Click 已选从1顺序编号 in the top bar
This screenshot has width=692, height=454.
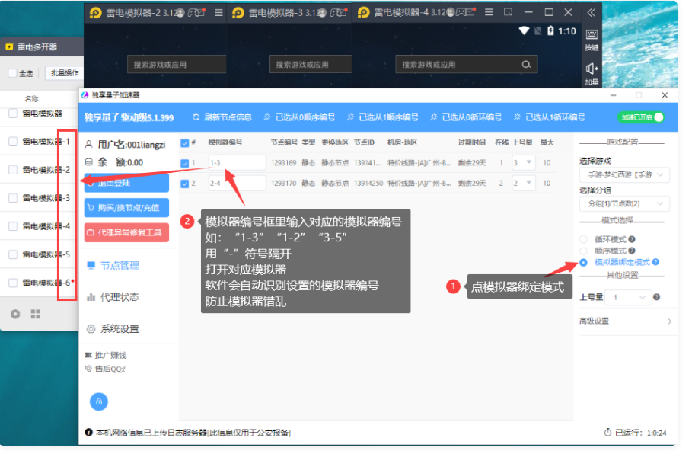coord(383,117)
